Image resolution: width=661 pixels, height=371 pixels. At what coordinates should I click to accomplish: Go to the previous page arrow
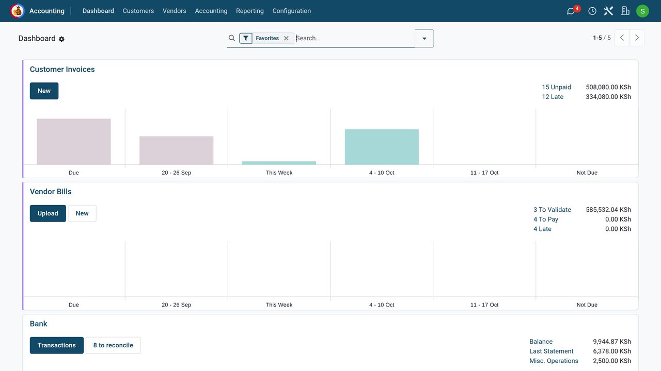[x=622, y=38]
